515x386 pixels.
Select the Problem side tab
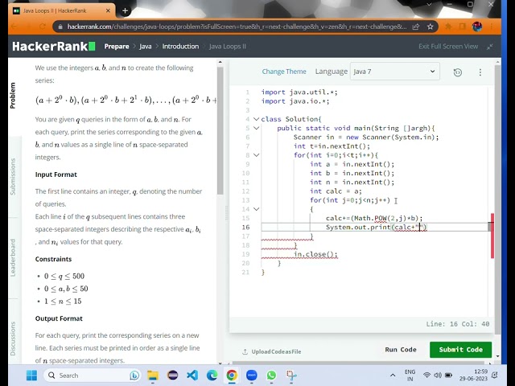point(13,96)
